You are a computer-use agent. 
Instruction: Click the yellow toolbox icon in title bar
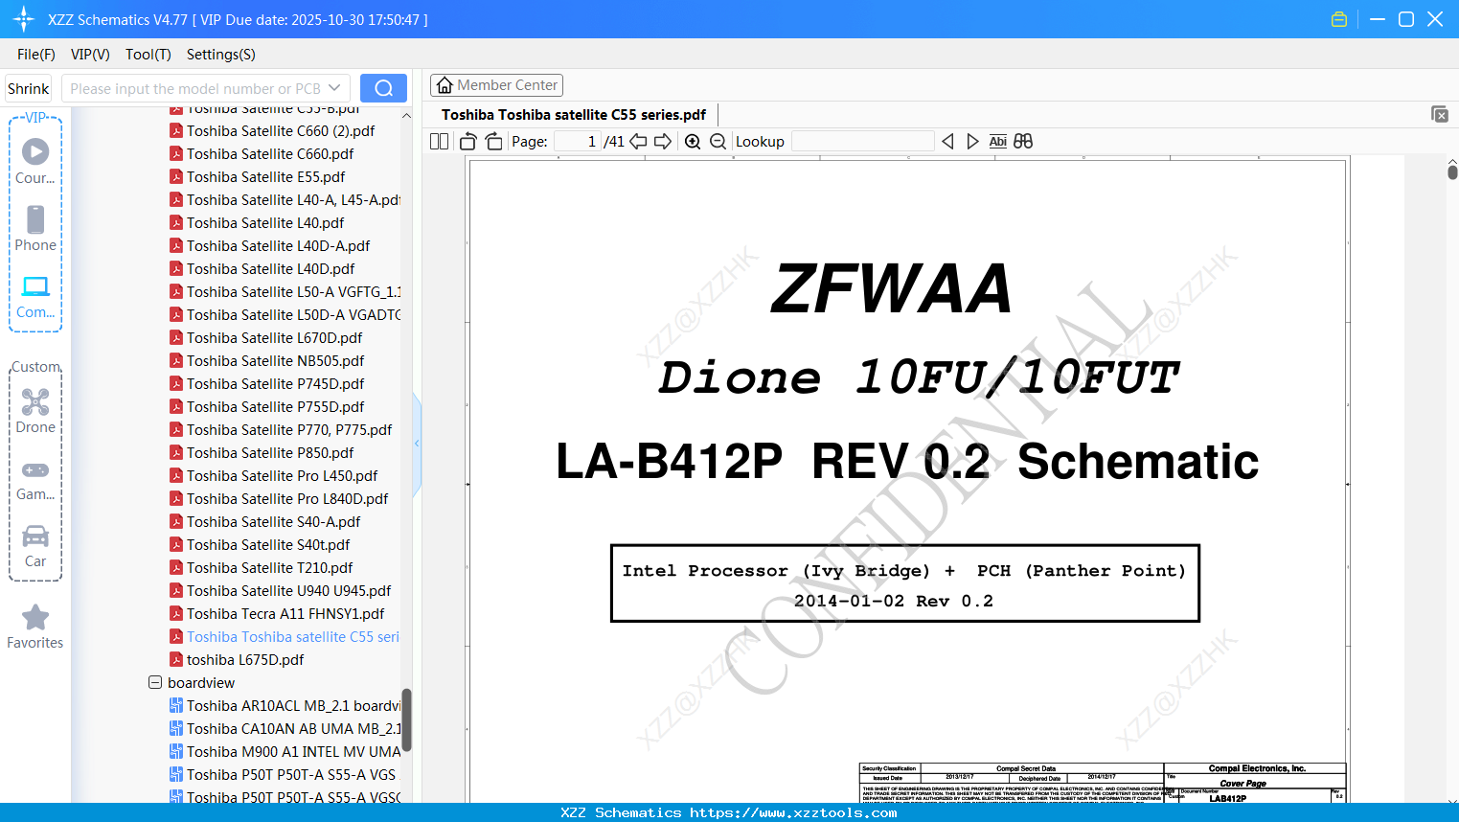click(1339, 19)
